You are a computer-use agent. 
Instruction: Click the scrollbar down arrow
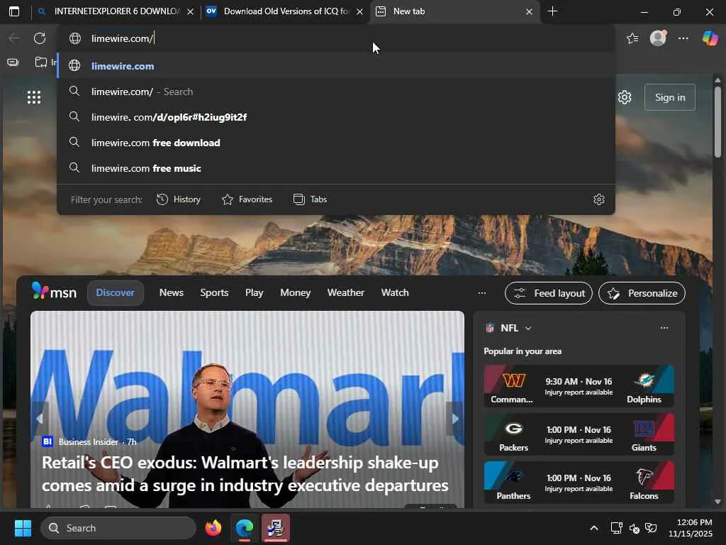pyautogui.click(x=717, y=502)
